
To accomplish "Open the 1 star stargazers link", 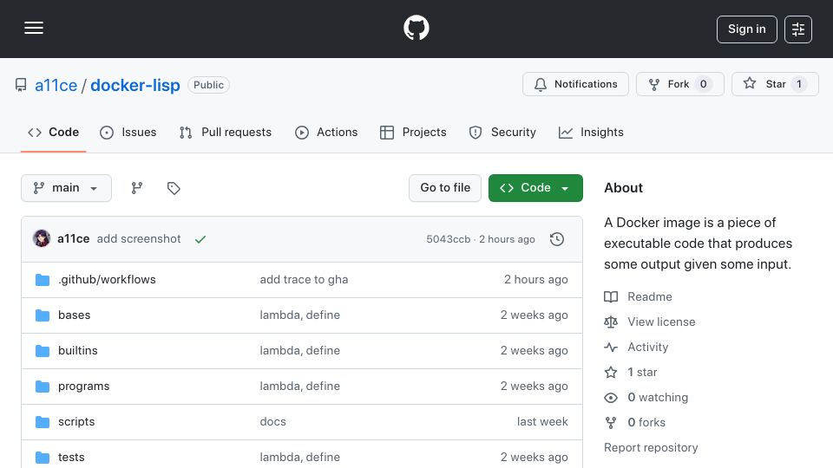I will pos(642,372).
